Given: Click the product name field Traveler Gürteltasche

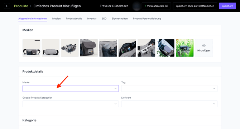Looking at the screenshot, I should pos(114,6).
